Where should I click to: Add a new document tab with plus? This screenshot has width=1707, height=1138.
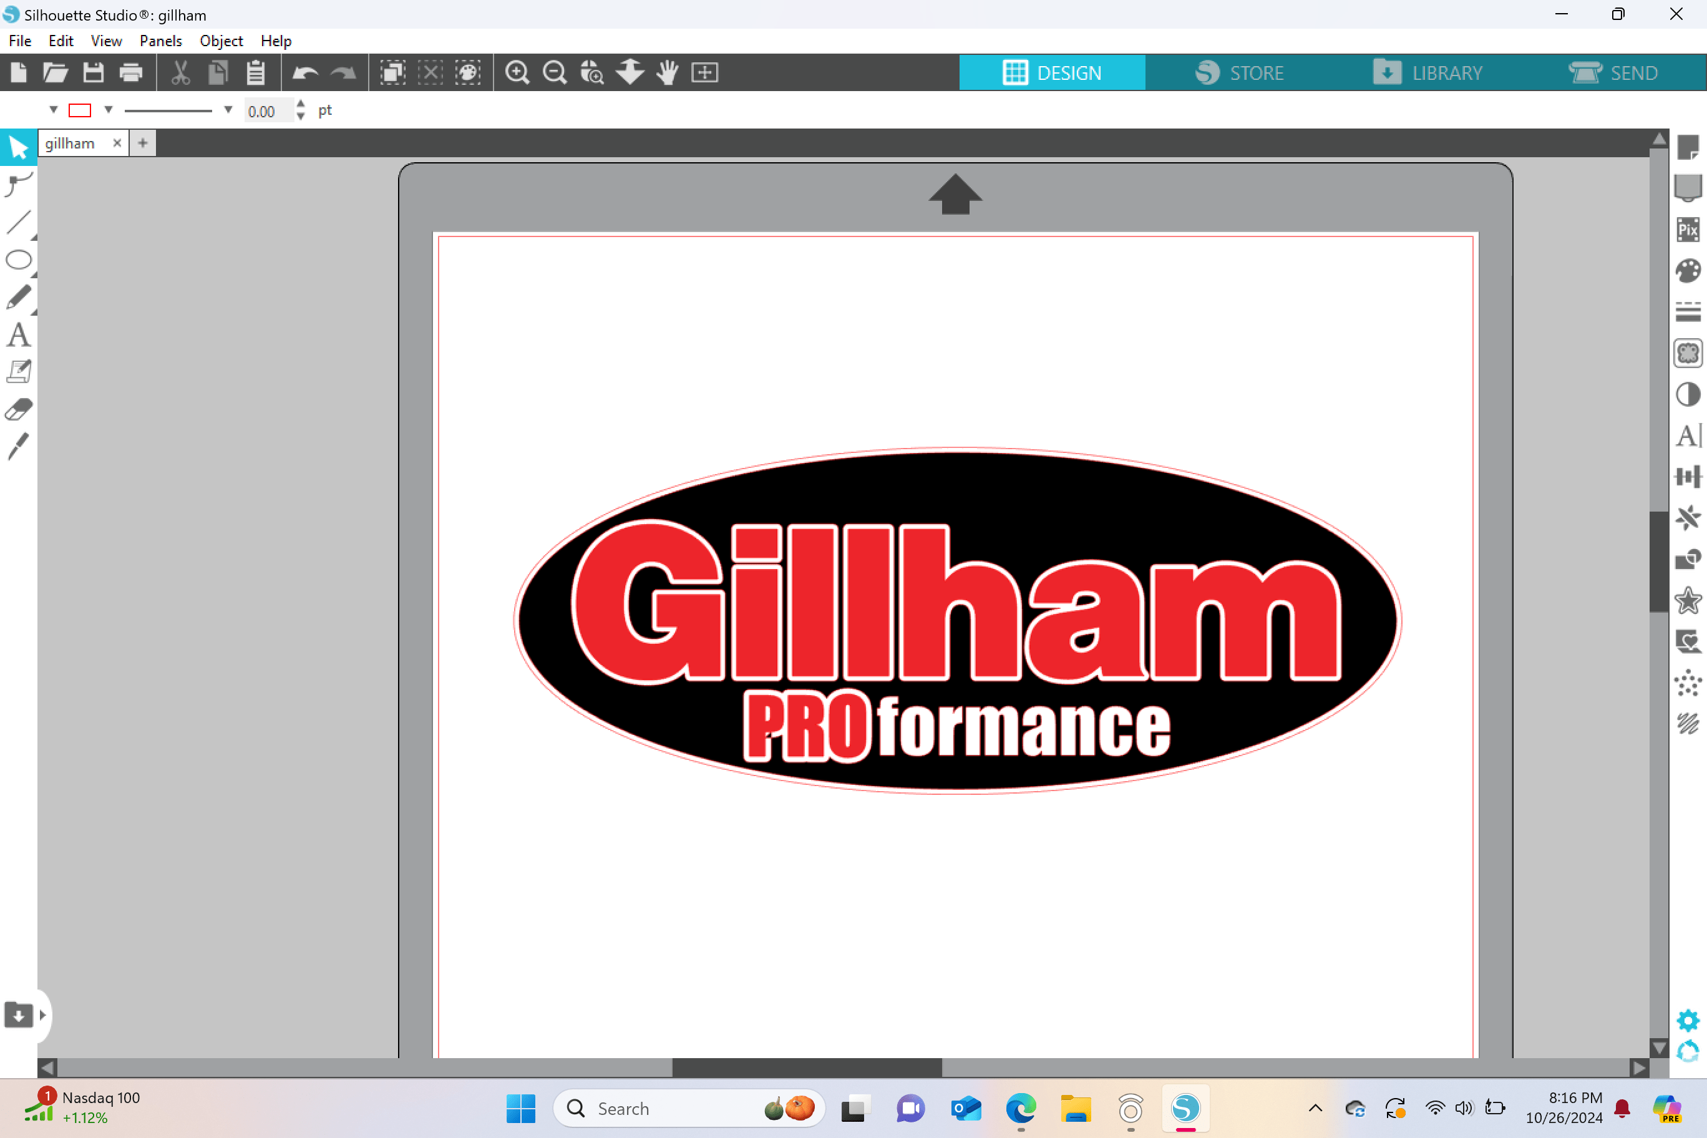143,143
